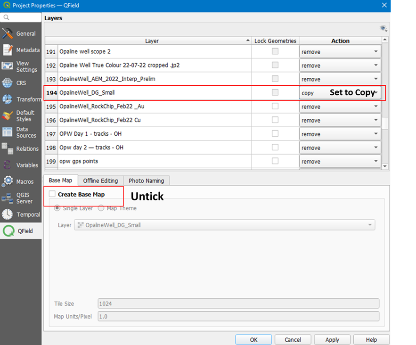Click the Tile Size field

[238, 304]
